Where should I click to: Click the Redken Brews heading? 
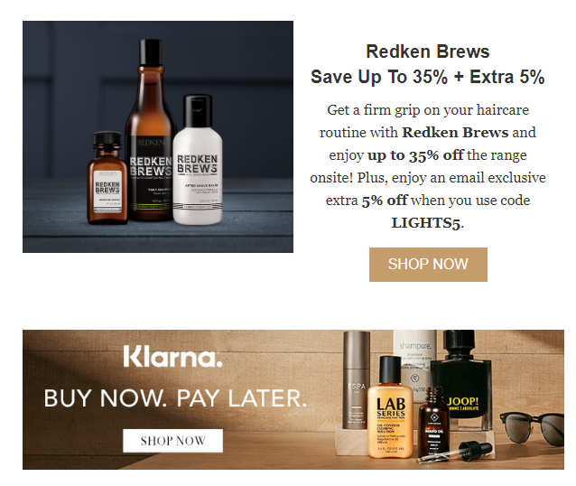428,51
